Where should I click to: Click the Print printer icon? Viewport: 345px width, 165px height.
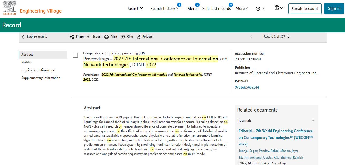coord(106,37)
